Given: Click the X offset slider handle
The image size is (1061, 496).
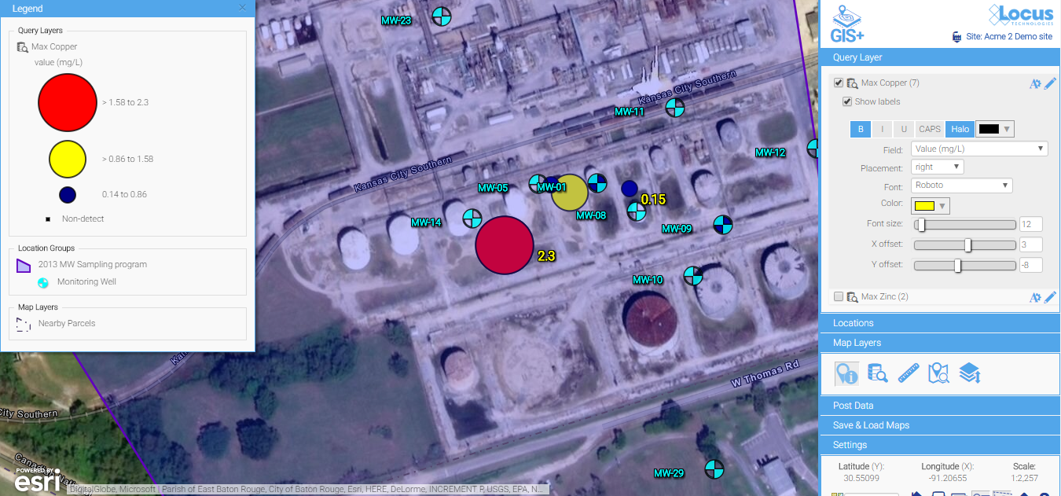Looking at the screenshot, I should [967, 245].
